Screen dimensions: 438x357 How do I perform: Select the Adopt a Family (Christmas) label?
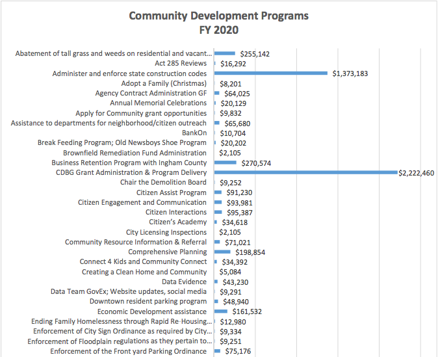164,83
